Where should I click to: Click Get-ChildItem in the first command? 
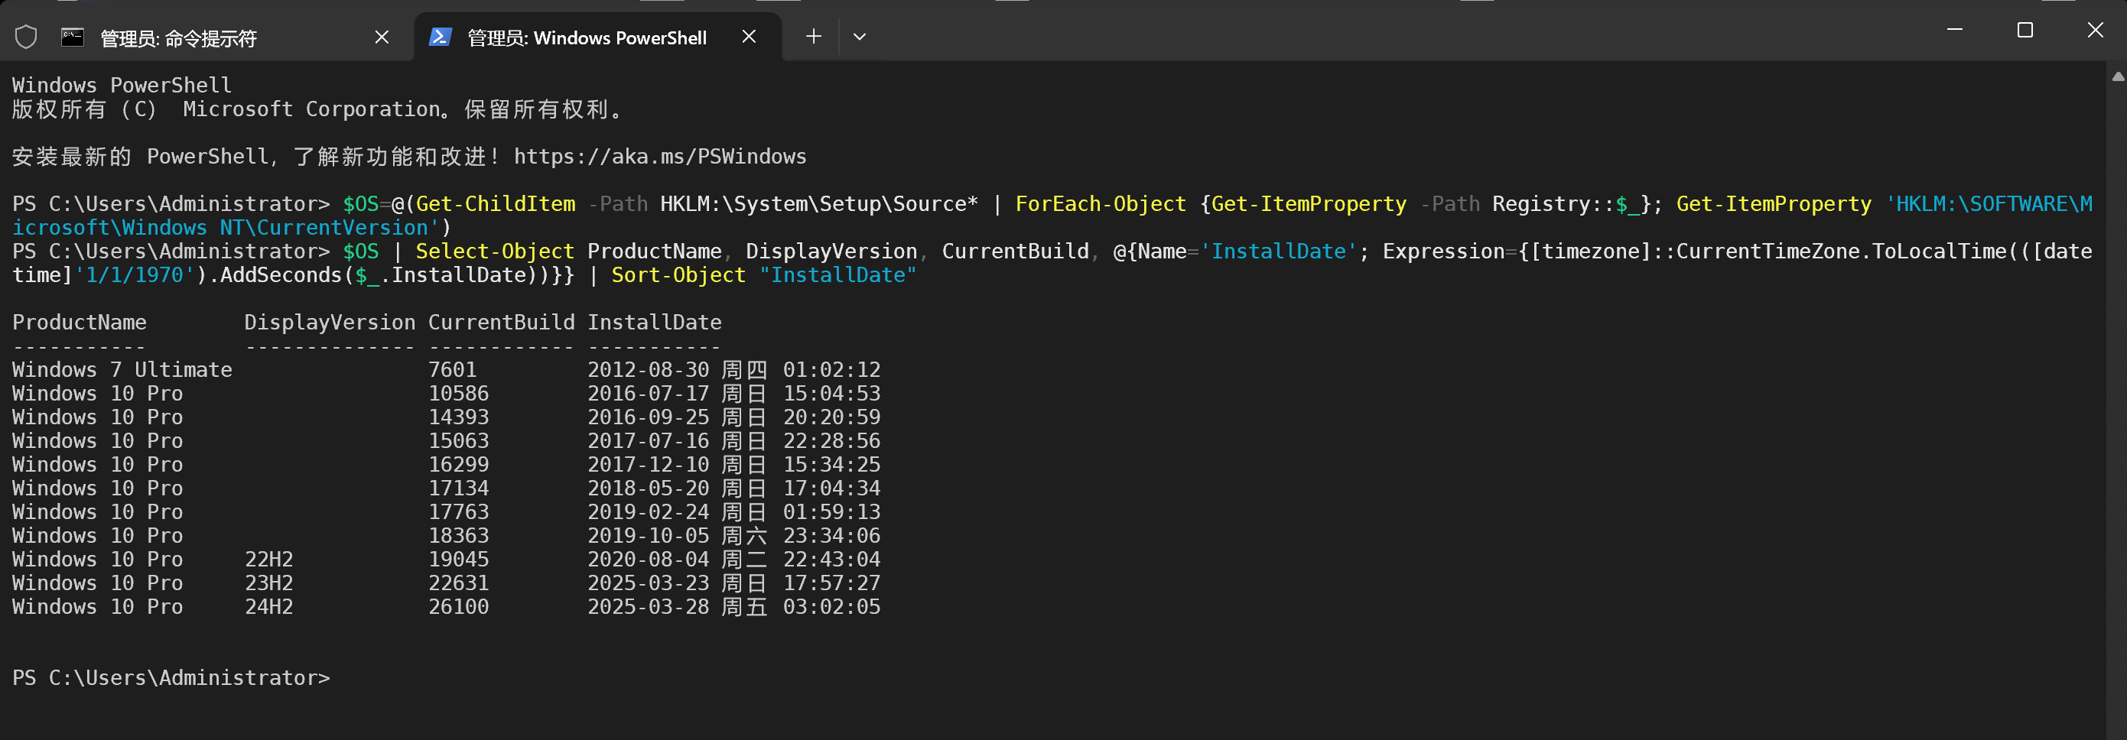click(x=496, y=205)
